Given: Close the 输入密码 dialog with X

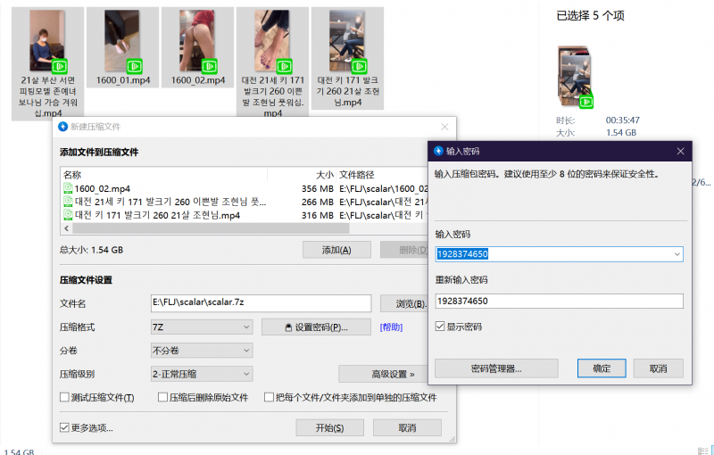Looking at the screenshot, I should [x=678, y=151].
